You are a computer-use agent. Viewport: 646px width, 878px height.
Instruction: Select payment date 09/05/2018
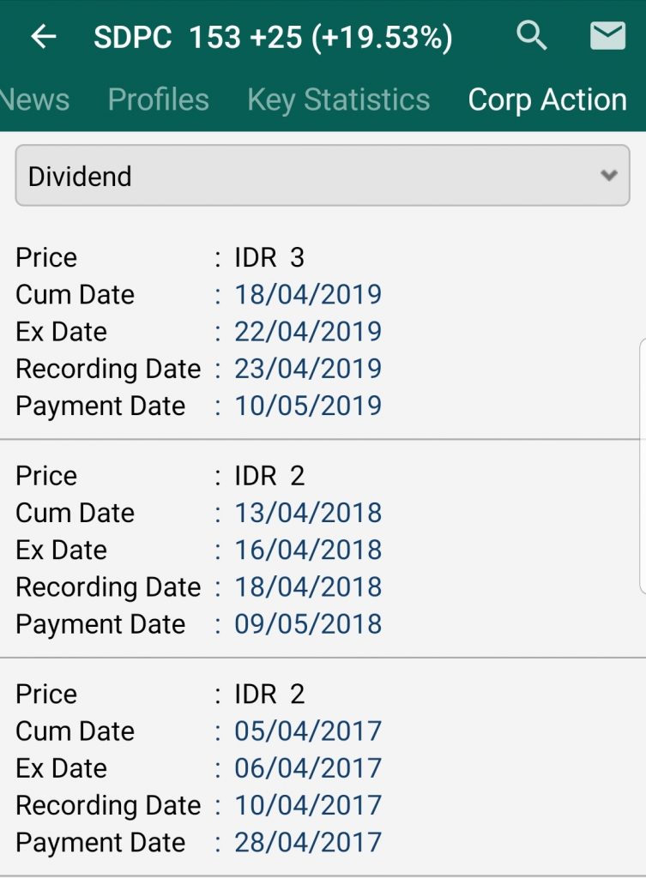[308, 624]
